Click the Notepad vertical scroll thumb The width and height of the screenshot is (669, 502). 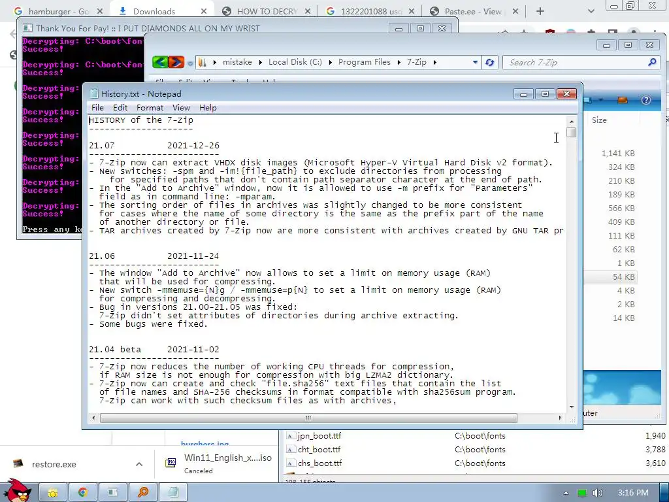(x=571, y=133)
